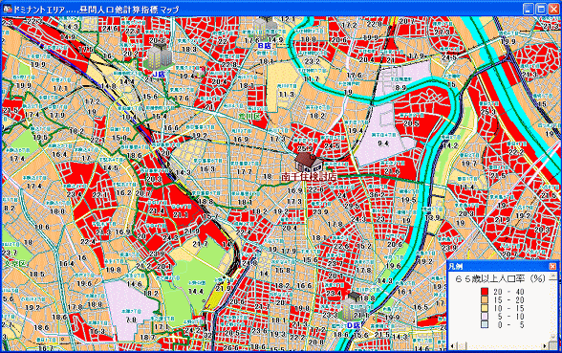Click the lavender 5 - 10 legend swatch

485,316
